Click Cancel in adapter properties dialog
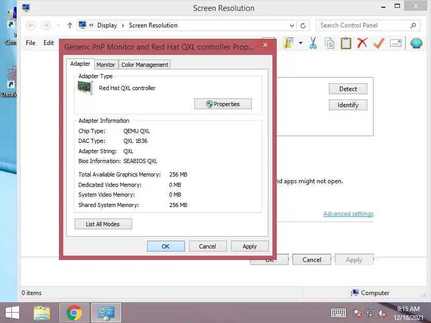 [208, 246]
